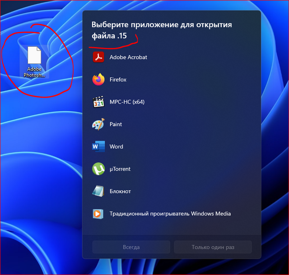This screenshot has height=275, width=289.
Task: Pick the MPC-HC clapperboard icon
Action: point(98,102)
